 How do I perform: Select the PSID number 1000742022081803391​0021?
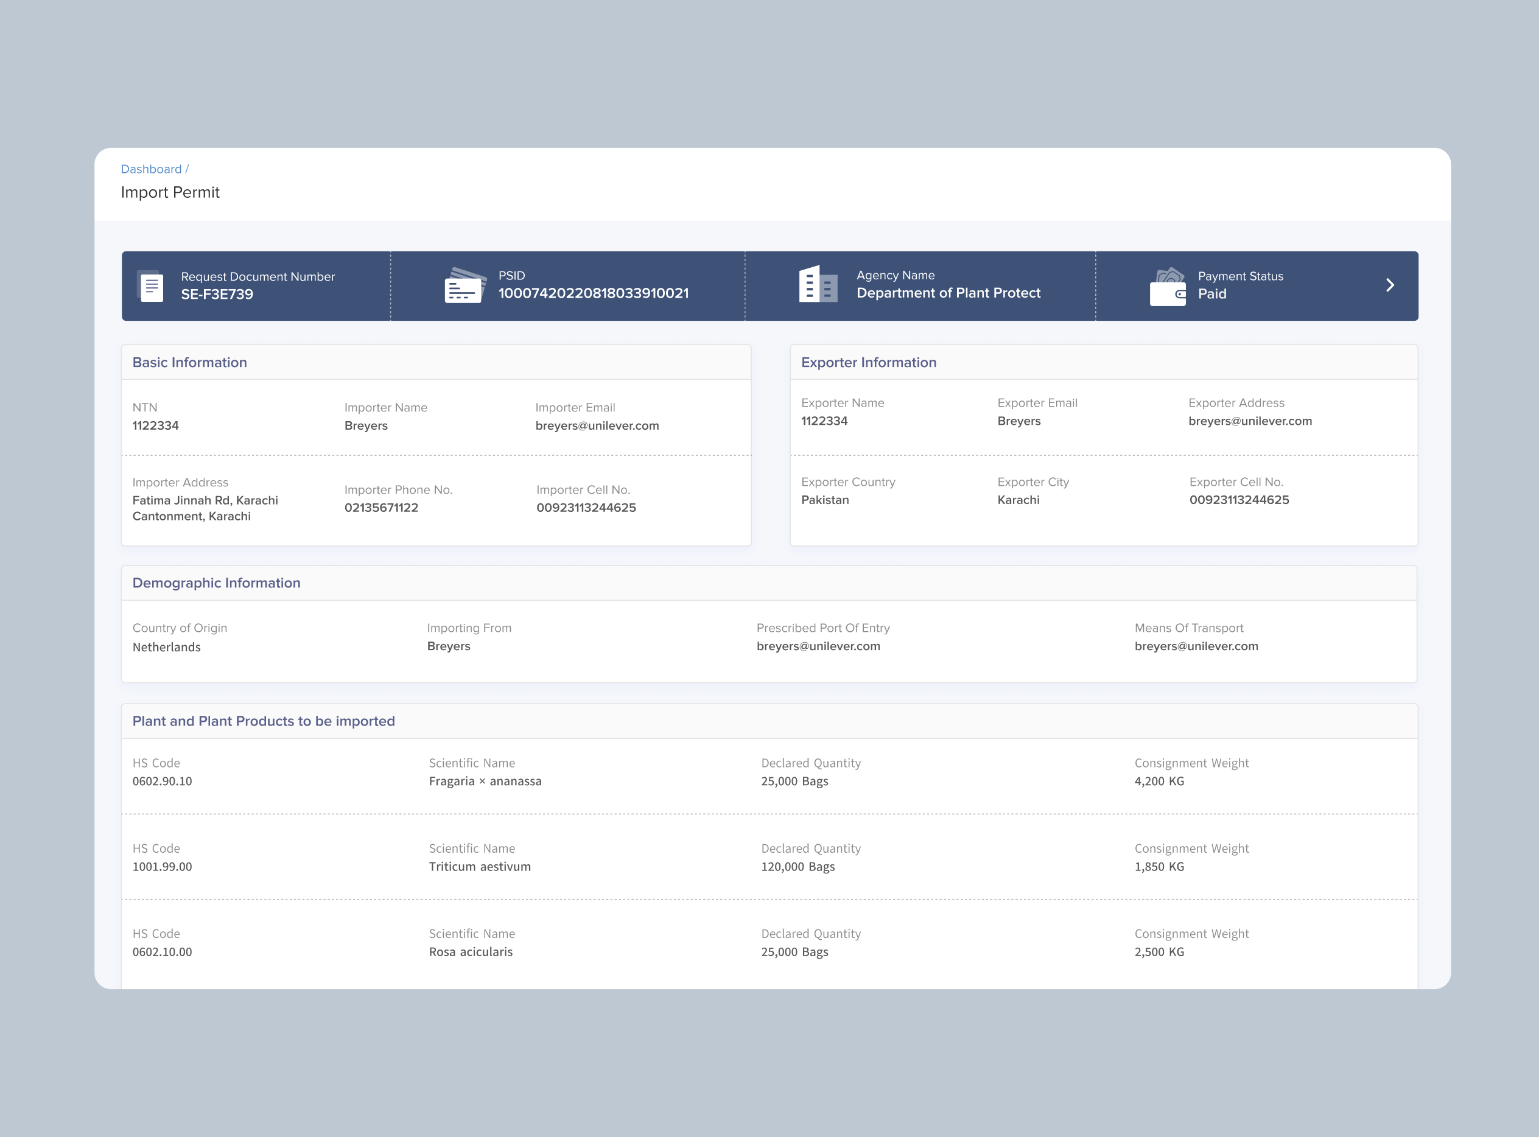coord(594,294)
